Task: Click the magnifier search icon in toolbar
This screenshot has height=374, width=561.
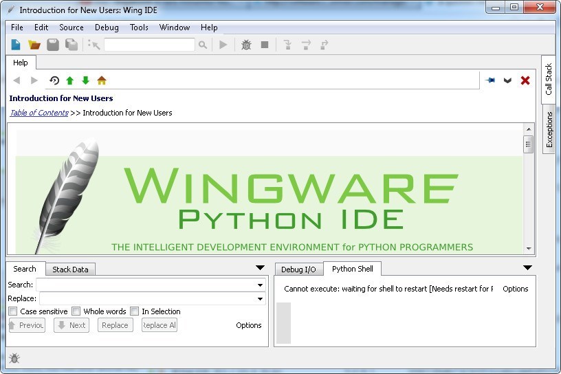Action: [203, 45]
